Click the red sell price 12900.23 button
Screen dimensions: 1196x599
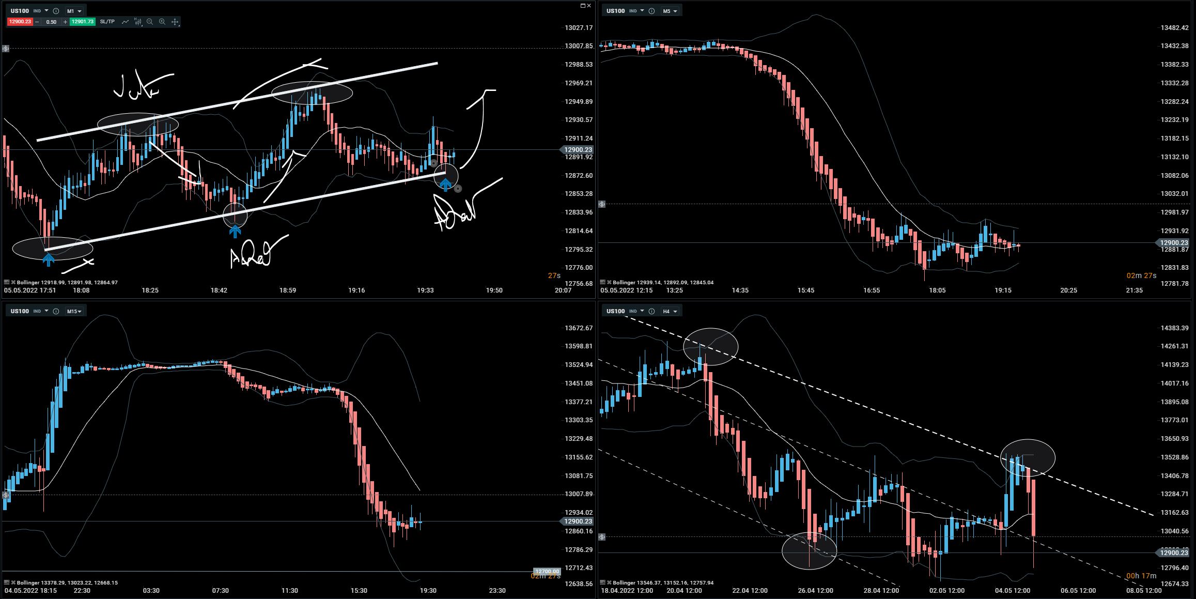coord(20,22)
